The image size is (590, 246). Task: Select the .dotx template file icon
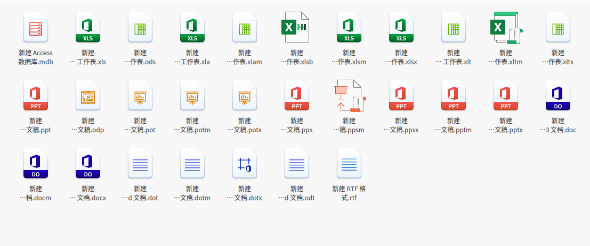(245, 163)
